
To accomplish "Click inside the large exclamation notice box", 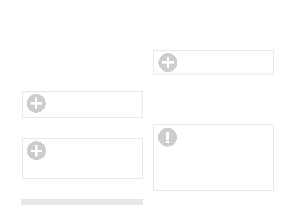I will 213,157.
